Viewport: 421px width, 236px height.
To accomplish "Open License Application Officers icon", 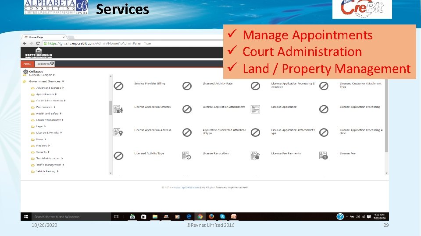I will (118, 109).
